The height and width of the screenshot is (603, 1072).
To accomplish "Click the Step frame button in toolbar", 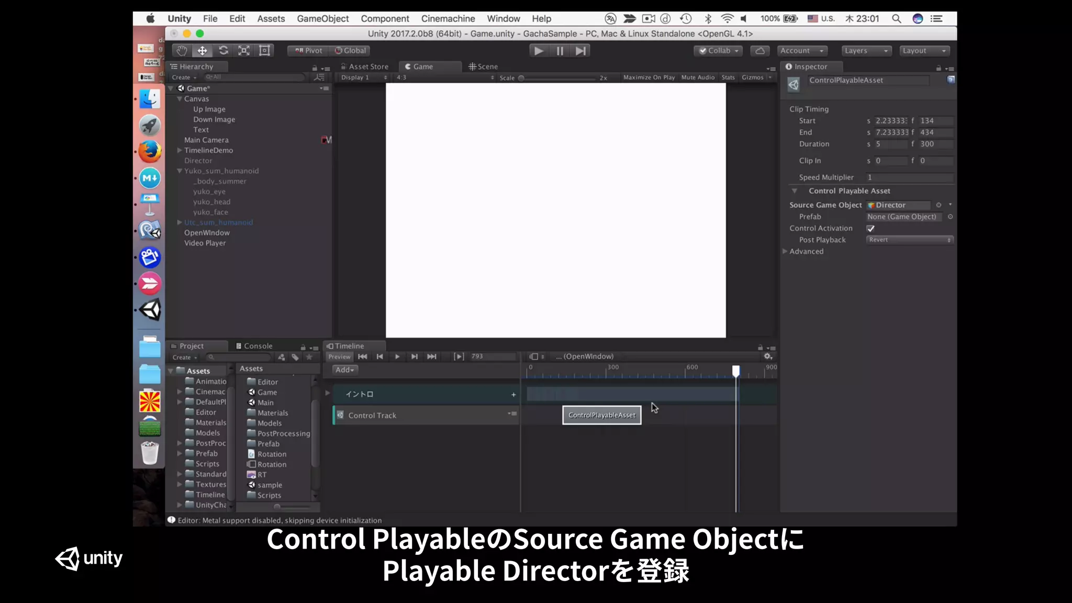I will pos(580,51).
